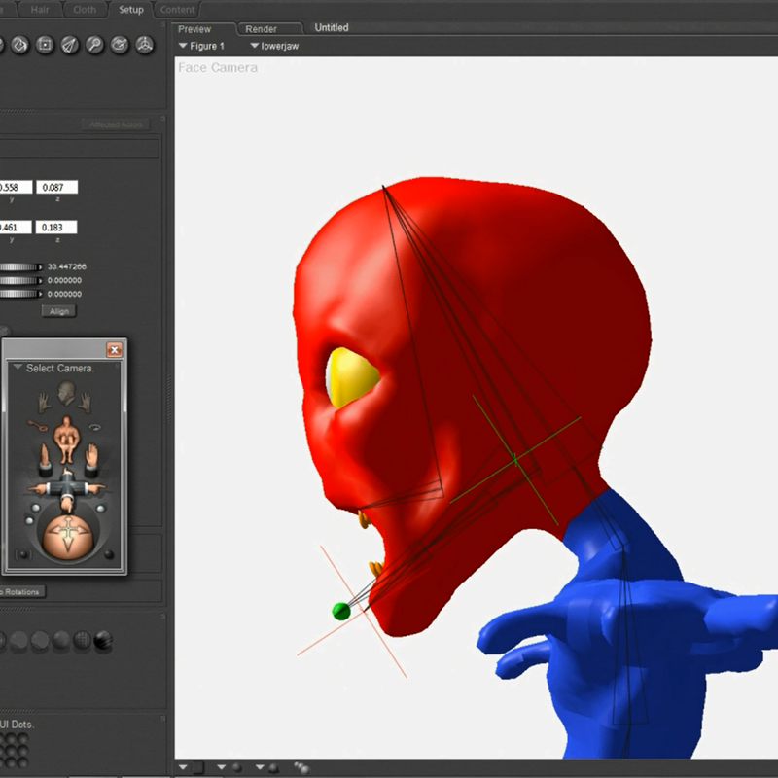Click the Untitled document title

(332, 28)
